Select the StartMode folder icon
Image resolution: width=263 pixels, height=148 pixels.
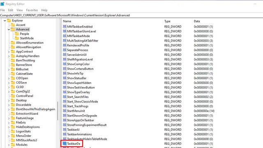pyautogui.click(x=16, y=38)
